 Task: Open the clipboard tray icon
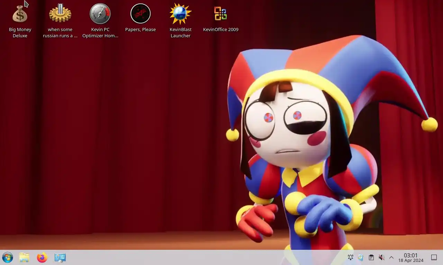click(371, 257)
